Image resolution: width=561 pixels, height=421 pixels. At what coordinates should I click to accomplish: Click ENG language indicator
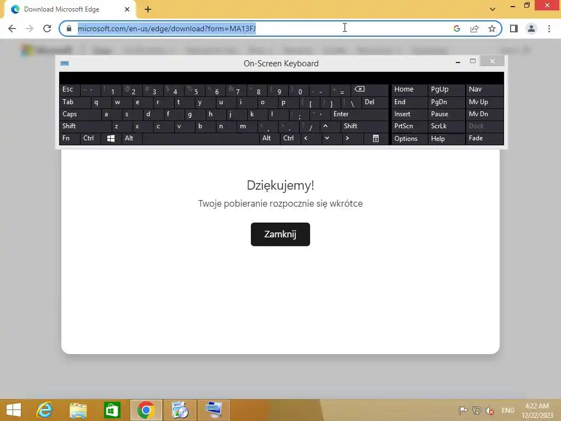click(x=508, y=410)
